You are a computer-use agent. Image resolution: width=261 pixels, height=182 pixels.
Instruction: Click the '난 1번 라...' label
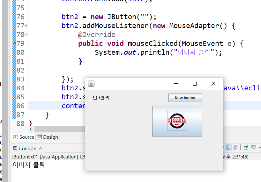pyautogui.click(x=103, y=98)
